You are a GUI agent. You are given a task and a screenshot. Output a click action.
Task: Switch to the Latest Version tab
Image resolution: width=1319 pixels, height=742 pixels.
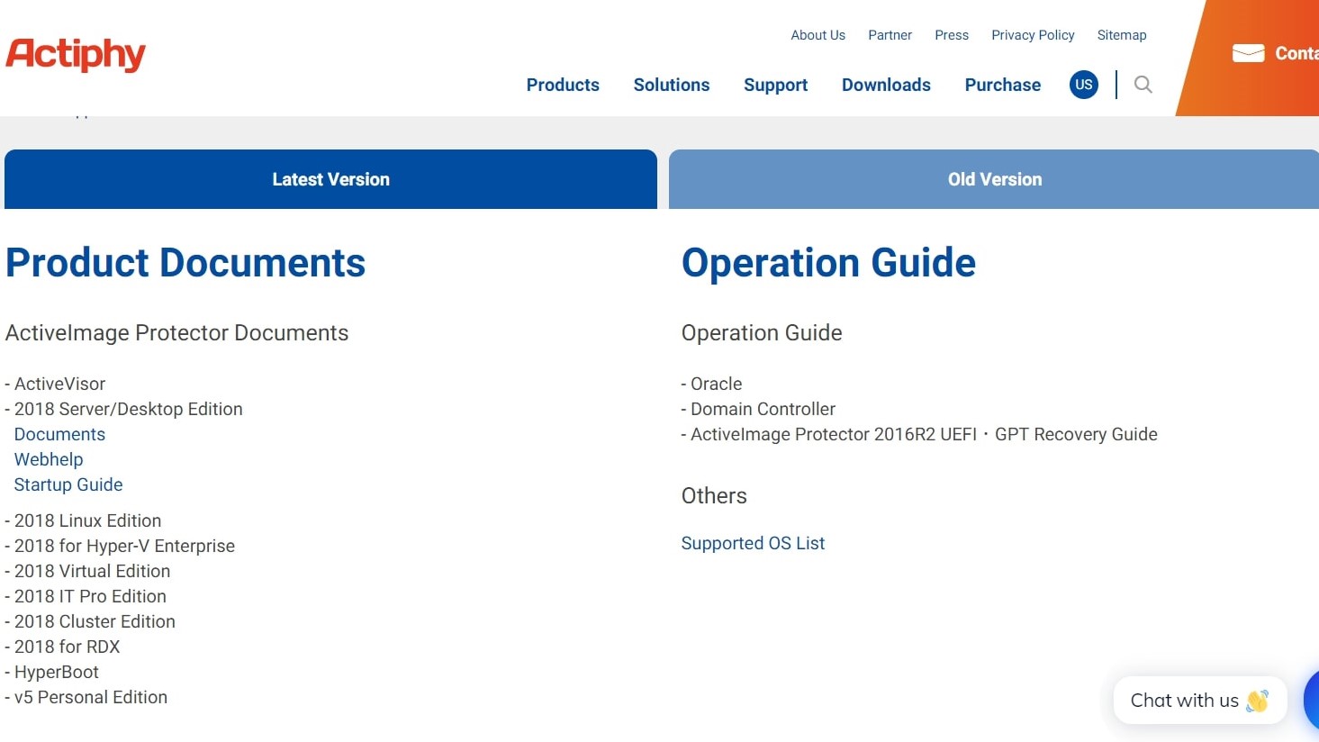click(x=330, y=179)
